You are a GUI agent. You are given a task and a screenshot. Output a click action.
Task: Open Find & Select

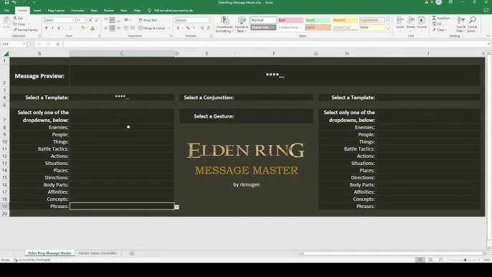click(x=472, y=24)
